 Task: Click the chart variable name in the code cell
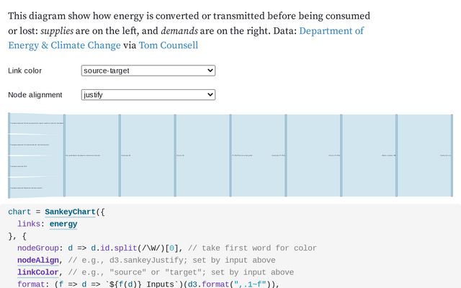click(19, 212)
